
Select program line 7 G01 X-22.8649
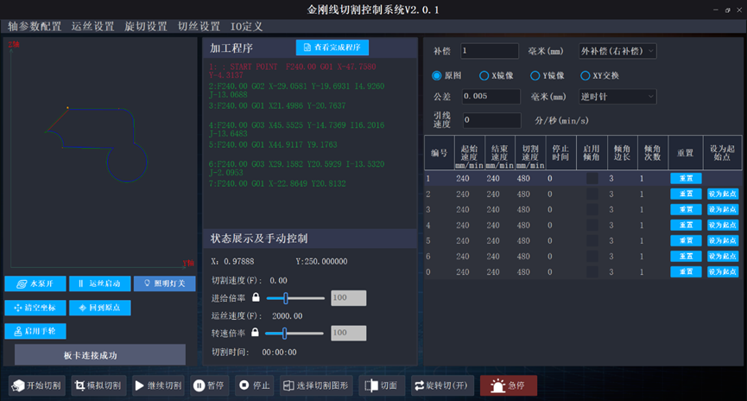(x=277, y=183)
